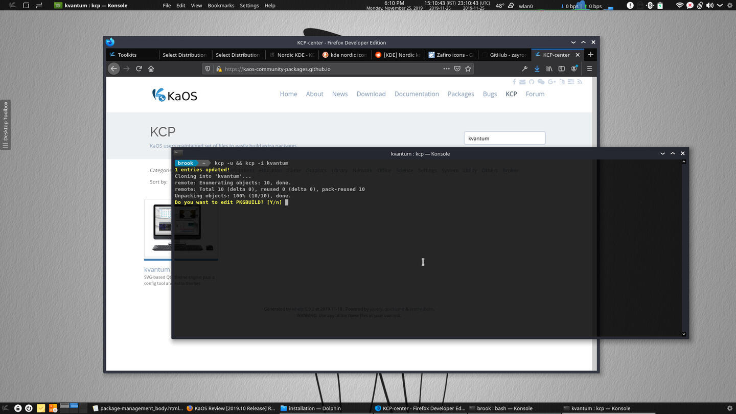This screenshot has width=736, height=414.
Task: Open the About link in KaOS navigation
Action: [314, 94]
